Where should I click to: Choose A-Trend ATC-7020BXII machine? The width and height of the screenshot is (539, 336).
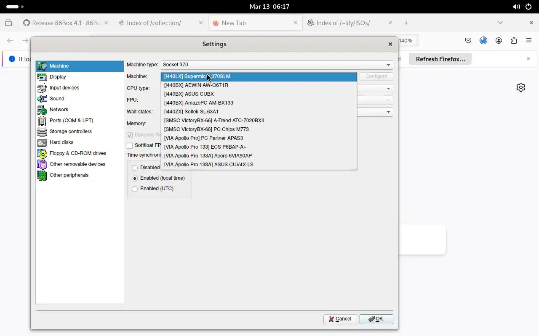[259, 121]
